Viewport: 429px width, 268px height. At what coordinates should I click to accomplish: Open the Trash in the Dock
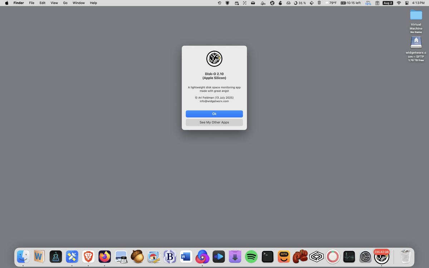pyautogui.click(x=405, y=257)
